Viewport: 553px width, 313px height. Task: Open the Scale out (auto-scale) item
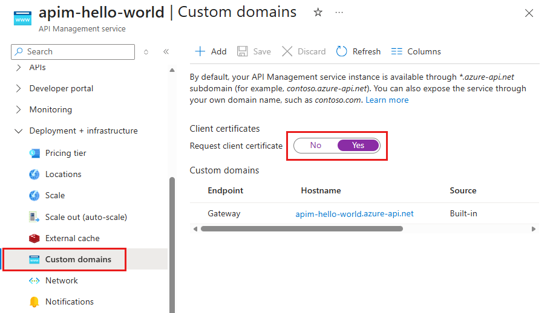point(86,218)
